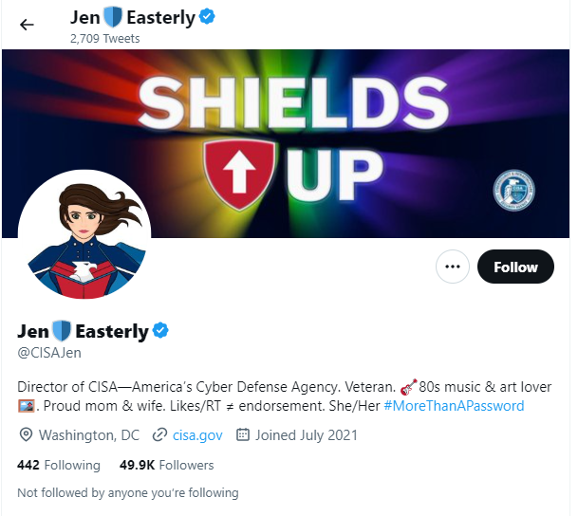This screenshot has width=578, height=516.
Task: Go back using the left arrow
Action: 27,25
